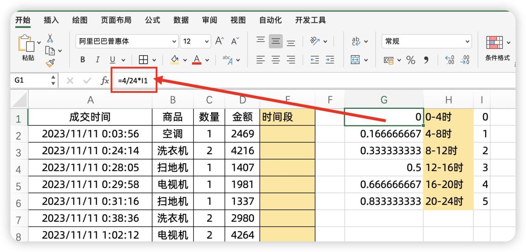Click the Paste clipboard icon
This screenshot has width=526, height=252.
pyautogui.click(x=27, y=43)
